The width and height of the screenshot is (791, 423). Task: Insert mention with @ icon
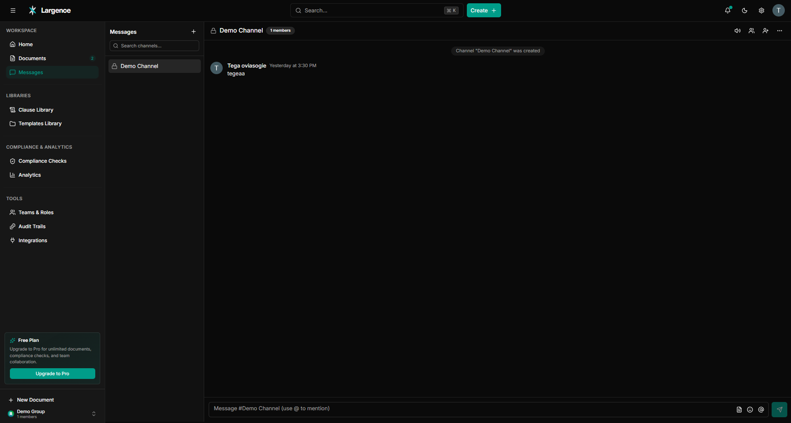coord(761,410)
